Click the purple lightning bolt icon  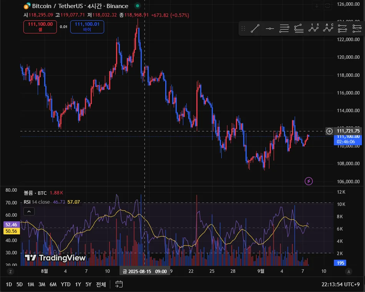point(309,181)
